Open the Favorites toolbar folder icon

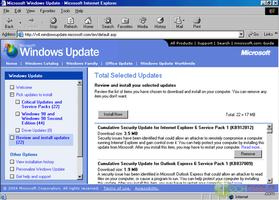[x=125, y=23]
